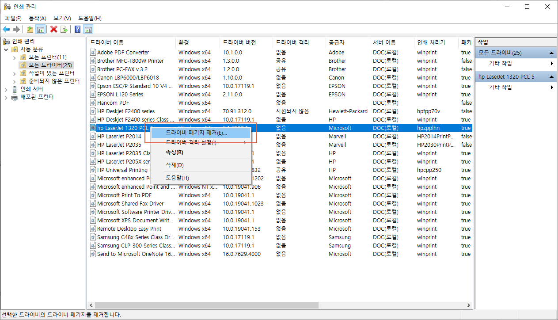Click the Forward arrow toolbar icon
The height and width of the screenshot is (320, 558).
point(16,29)
